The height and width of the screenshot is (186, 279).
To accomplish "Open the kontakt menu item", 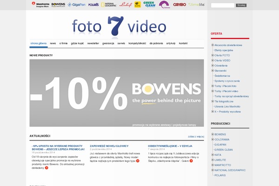I will click(183, 43).
